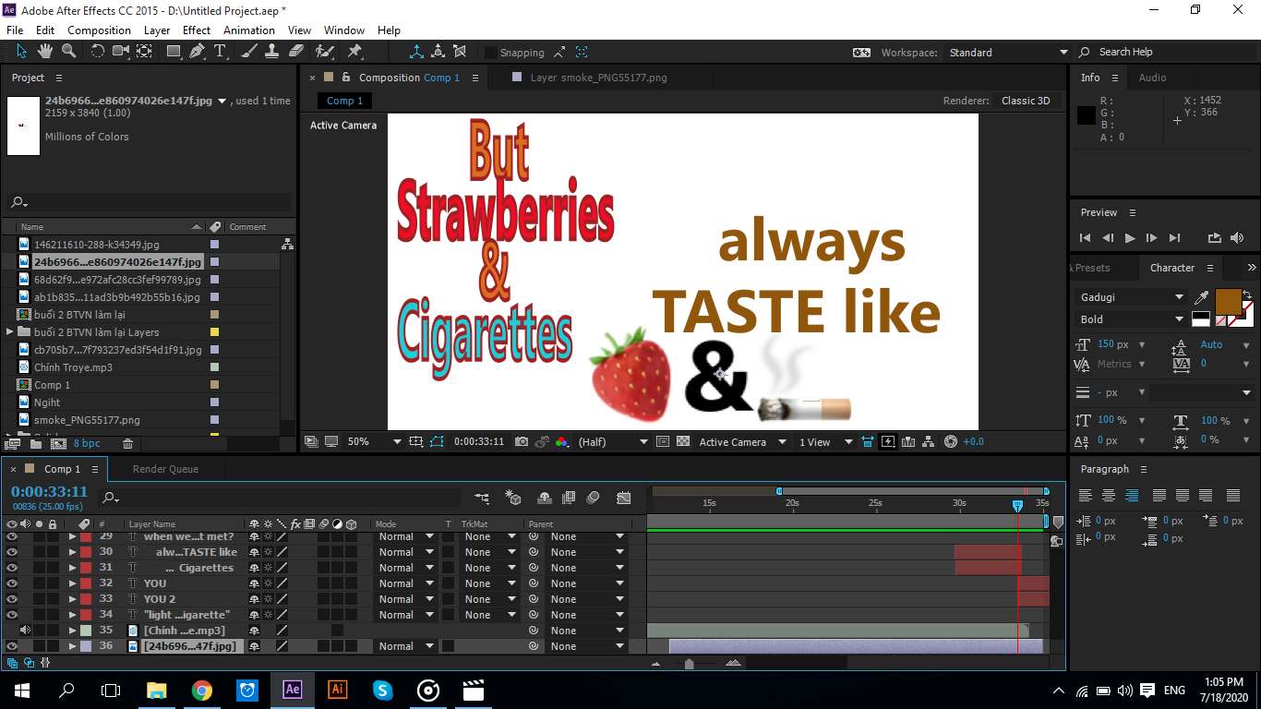
Task: Click the 8 bpc color depth button
Action: (x=87, y=444)
